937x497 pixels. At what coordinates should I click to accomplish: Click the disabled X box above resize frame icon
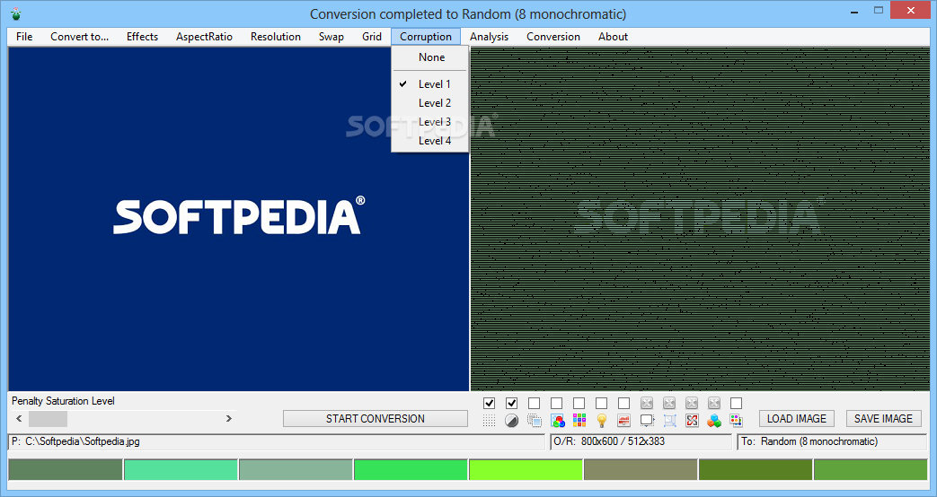[x=669, y=404]
